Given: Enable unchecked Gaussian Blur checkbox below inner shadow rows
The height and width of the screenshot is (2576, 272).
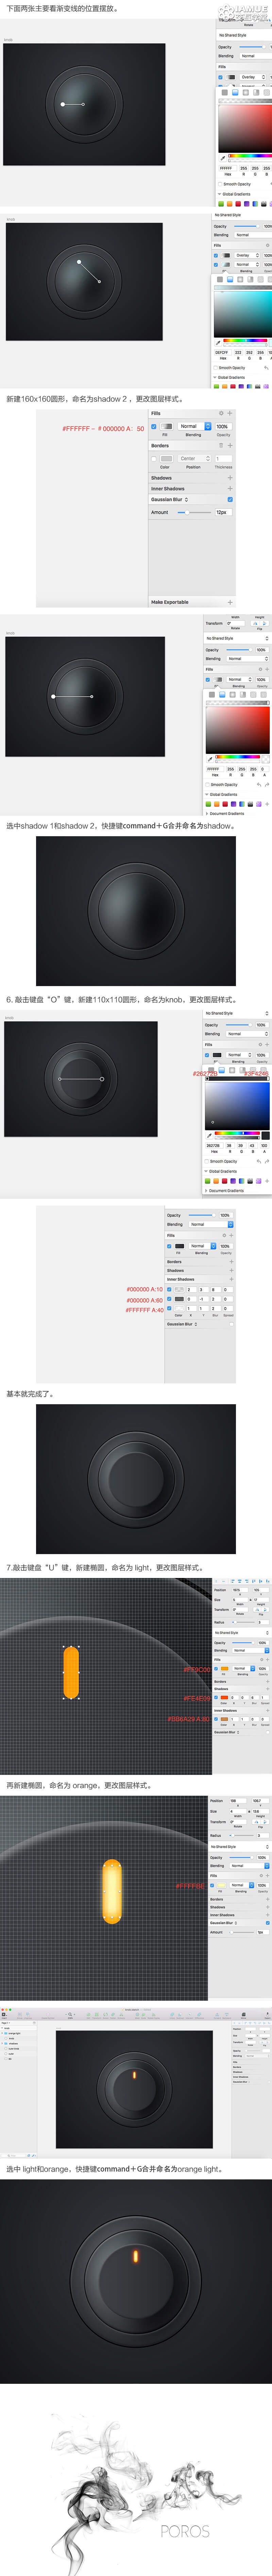Looking at the screenshot, I should (231, 1324).
